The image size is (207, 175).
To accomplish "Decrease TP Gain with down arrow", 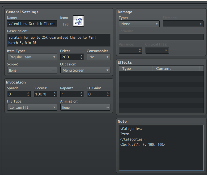I will pos(108,95).
